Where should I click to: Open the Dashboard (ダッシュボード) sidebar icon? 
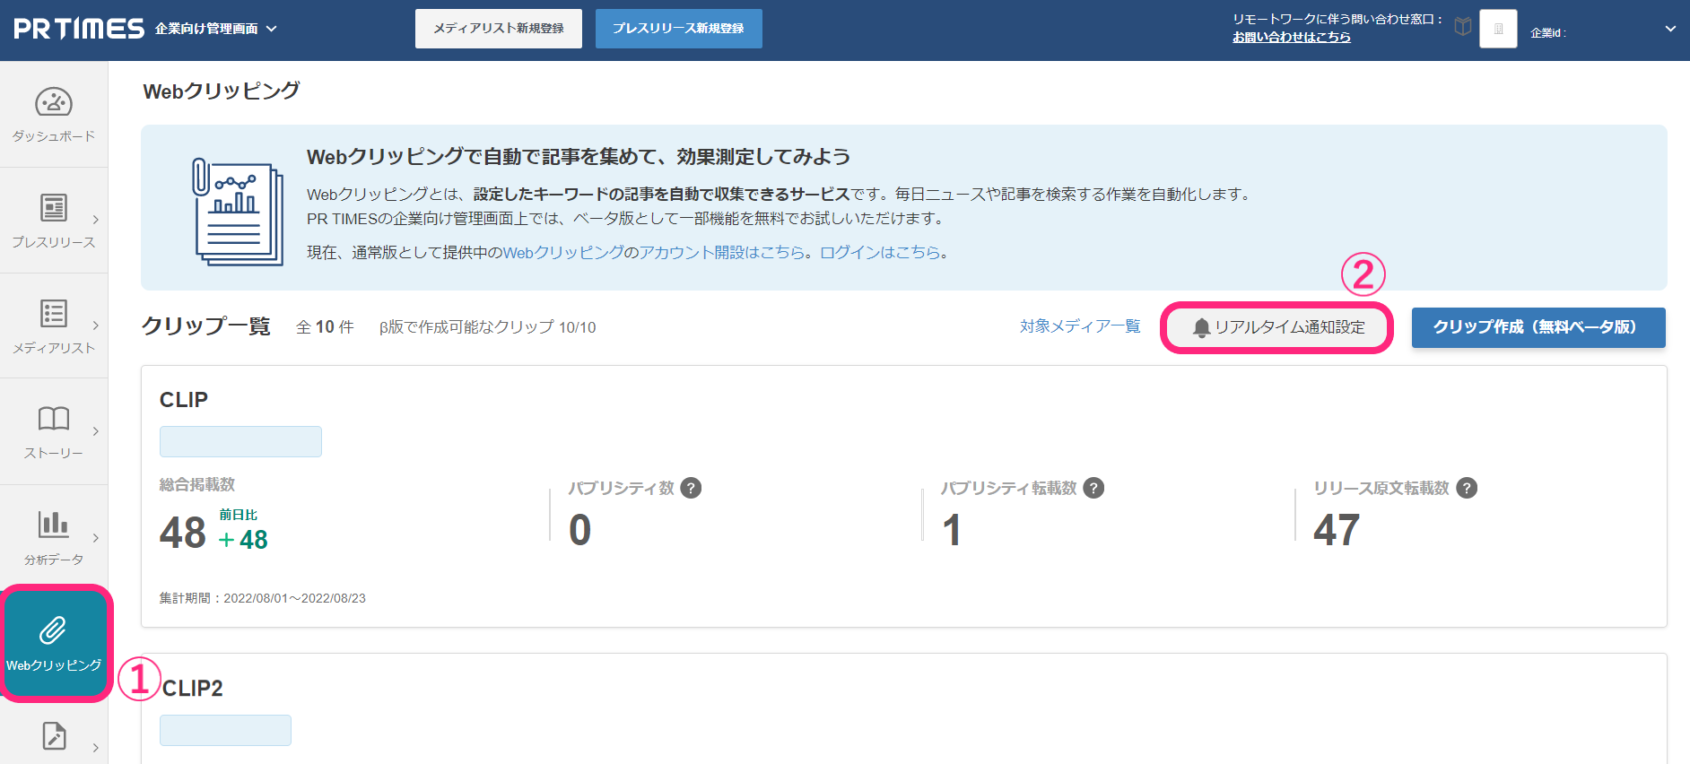54,102
